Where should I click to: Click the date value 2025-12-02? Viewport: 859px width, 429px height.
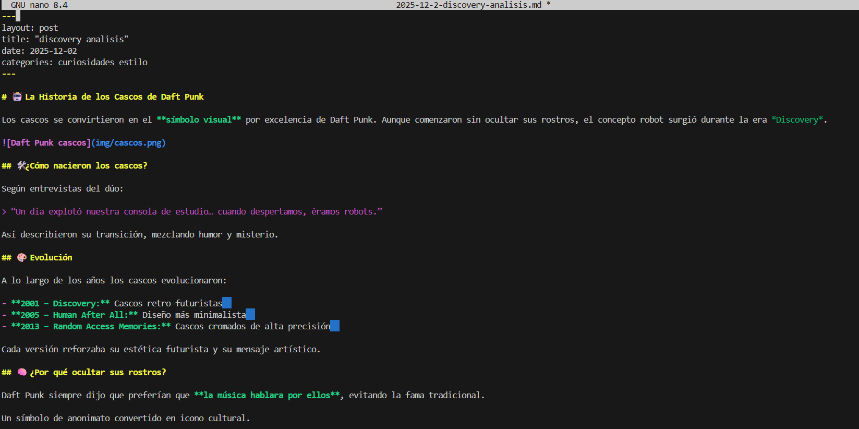coord(53,51)
